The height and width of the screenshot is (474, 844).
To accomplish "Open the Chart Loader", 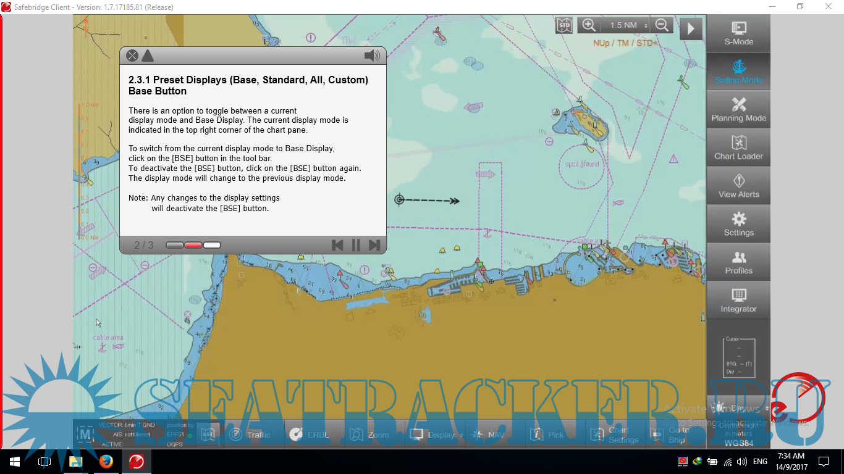I will (x=738, y=148).
